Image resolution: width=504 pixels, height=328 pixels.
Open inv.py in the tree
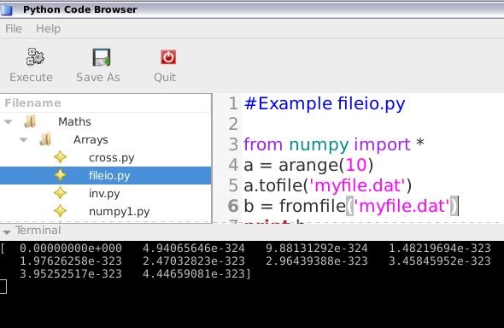click(x=104, y=194)
